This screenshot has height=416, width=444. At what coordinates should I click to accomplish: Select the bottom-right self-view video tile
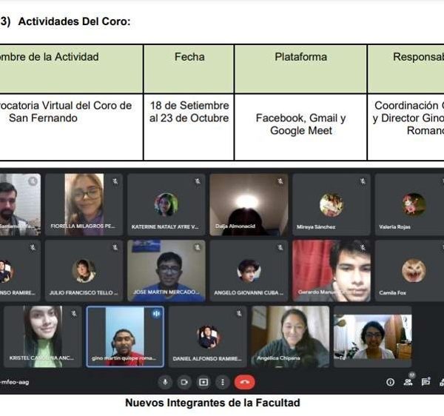click(373, 337)
